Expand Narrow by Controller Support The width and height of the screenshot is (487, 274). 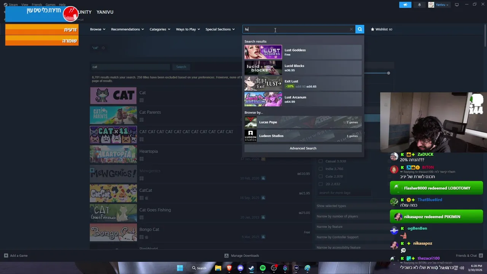pos(337,237)
